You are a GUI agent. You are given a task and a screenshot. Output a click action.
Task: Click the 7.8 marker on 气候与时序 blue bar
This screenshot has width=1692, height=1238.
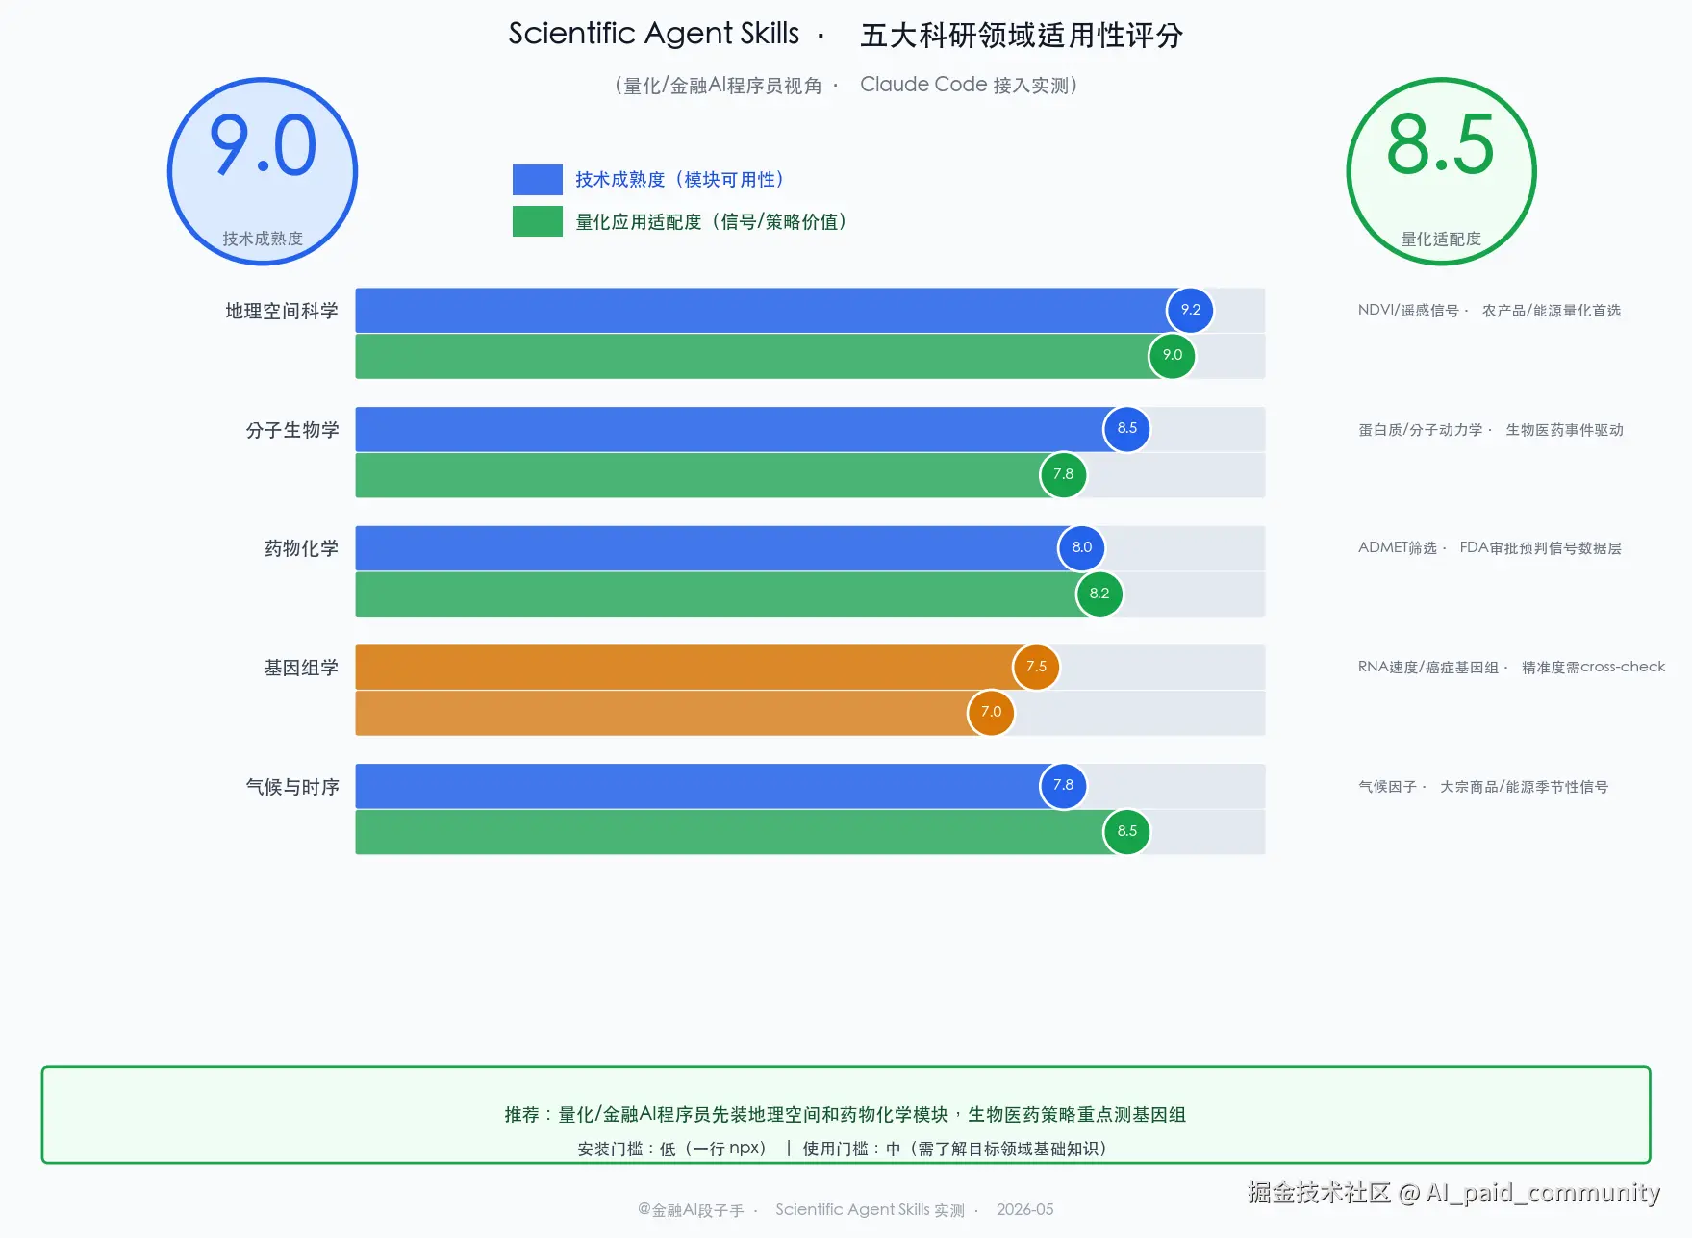point(1063,785)
